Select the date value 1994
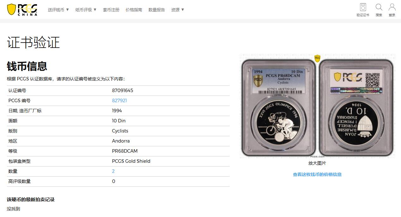 click(x=117, y=111)
